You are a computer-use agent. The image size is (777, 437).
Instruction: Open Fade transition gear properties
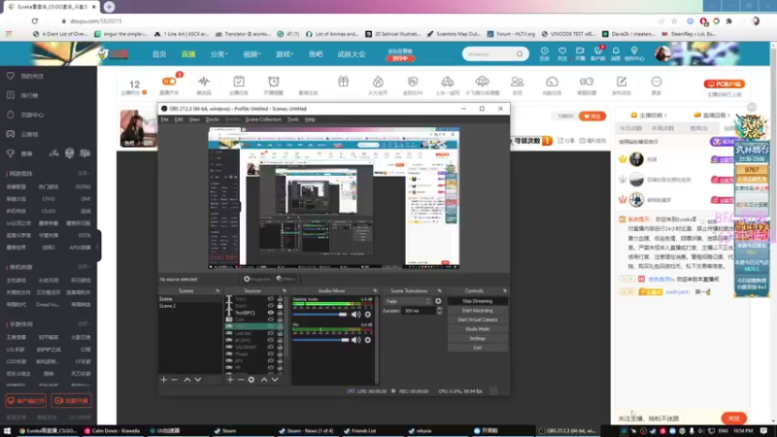point(438,301)
